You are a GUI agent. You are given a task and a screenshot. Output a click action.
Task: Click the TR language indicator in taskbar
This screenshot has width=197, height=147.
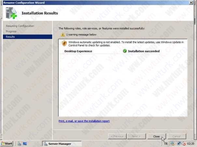tap(166, 144)
